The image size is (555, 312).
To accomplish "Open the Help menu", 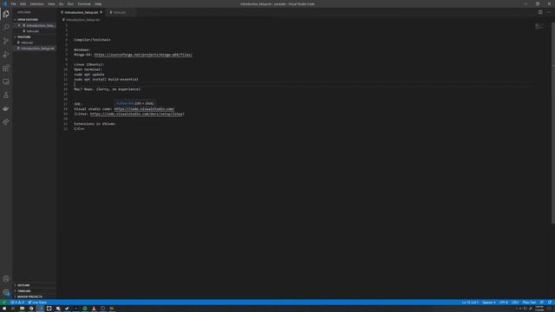I will click(x=98, y=3).
